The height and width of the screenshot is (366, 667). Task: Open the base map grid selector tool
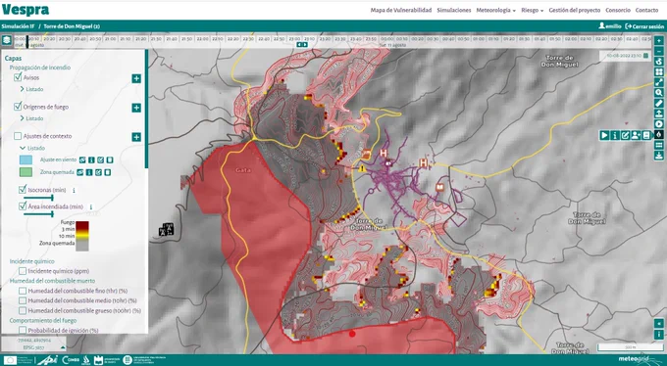(x=658, y=72)
